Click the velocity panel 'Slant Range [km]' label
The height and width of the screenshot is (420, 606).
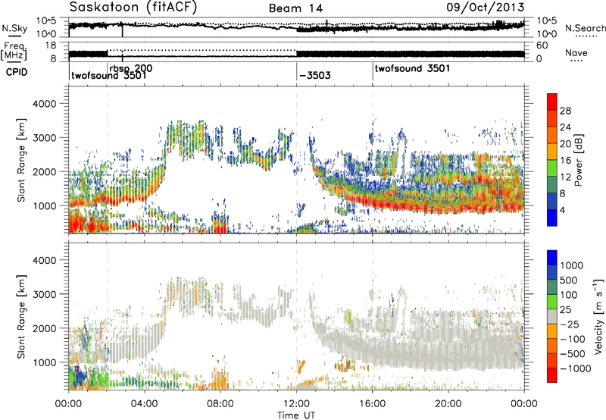pos(21,316)
